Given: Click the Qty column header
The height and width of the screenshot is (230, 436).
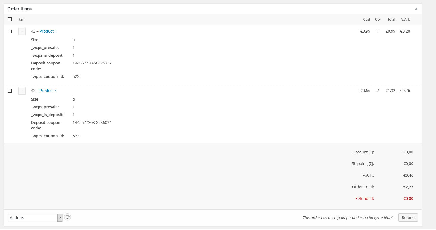Looking at the screenshot, I should tap(378, 19).
